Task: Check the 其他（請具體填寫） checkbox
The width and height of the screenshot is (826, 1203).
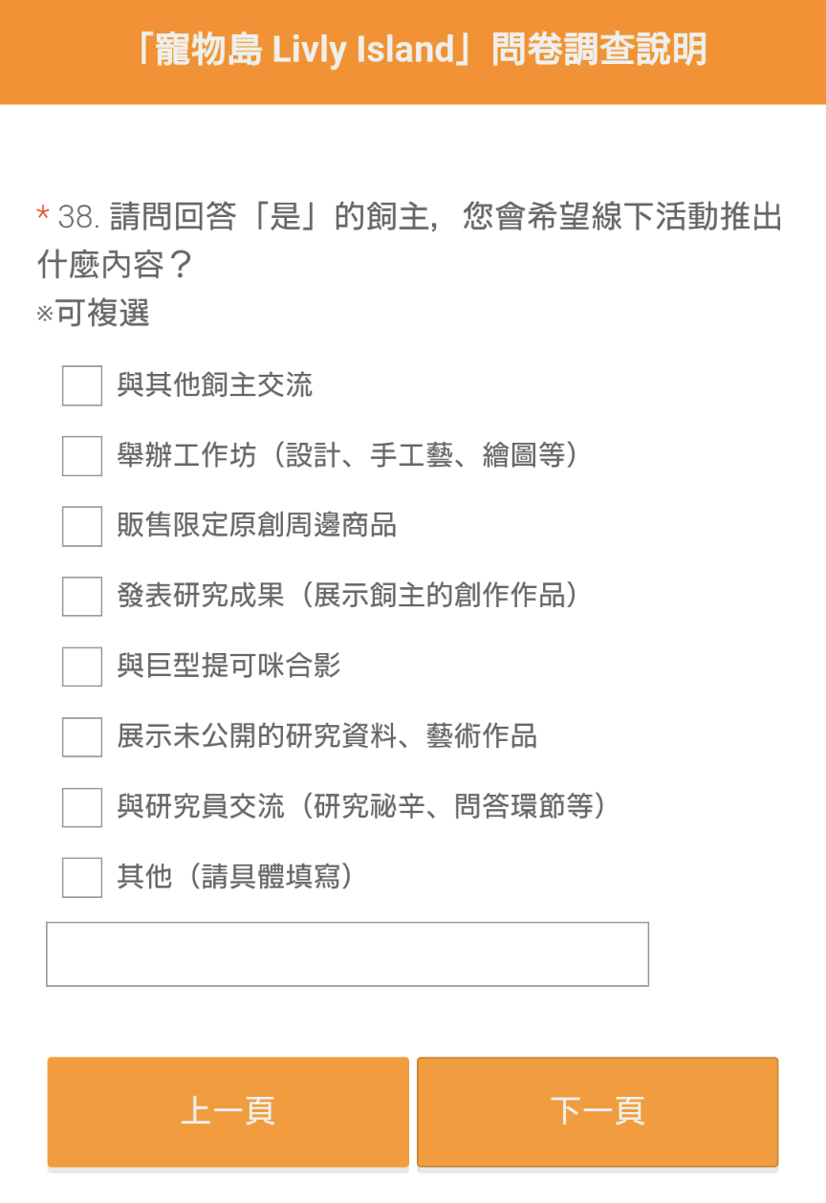Action: 82,878
